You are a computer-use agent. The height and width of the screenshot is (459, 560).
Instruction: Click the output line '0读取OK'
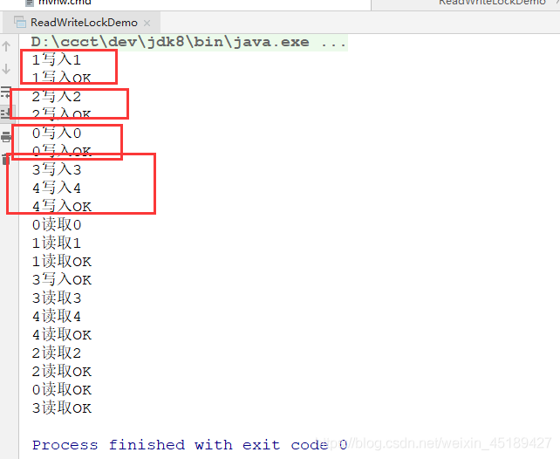pos(61,390)
